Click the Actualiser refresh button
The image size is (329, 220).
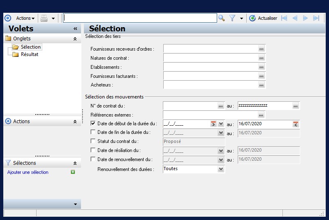click(x=263, y=18)
